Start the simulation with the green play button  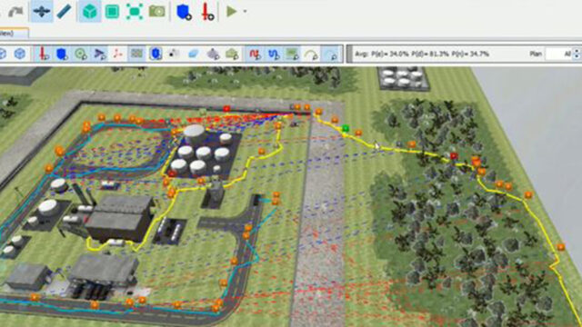click(x=232, y=11)
